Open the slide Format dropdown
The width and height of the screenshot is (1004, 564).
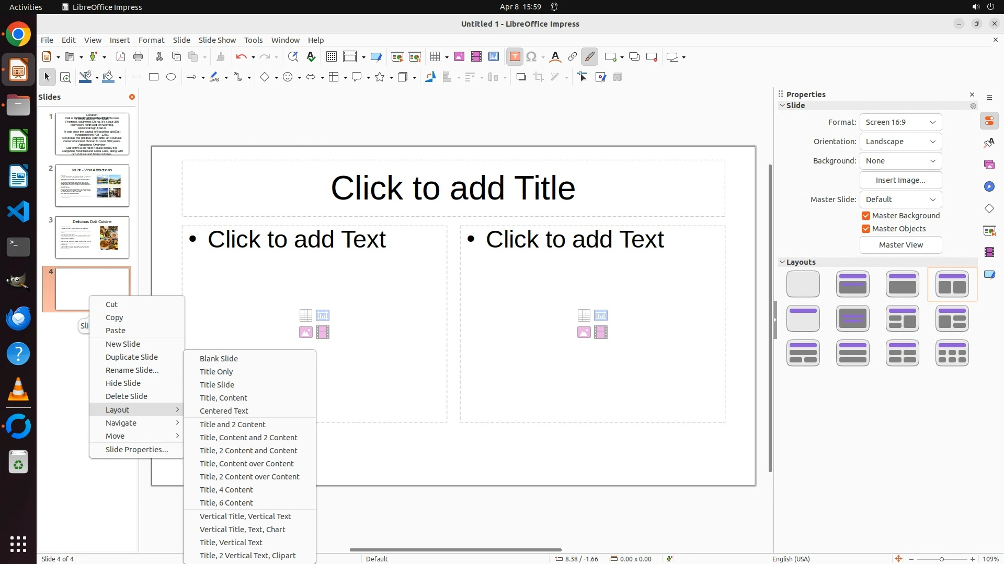[900, 122]
